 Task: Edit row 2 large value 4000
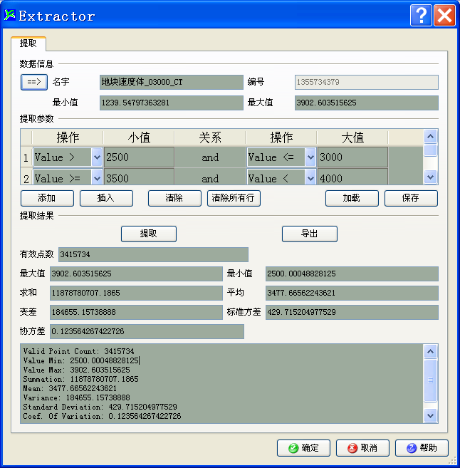tap(352, 177)
